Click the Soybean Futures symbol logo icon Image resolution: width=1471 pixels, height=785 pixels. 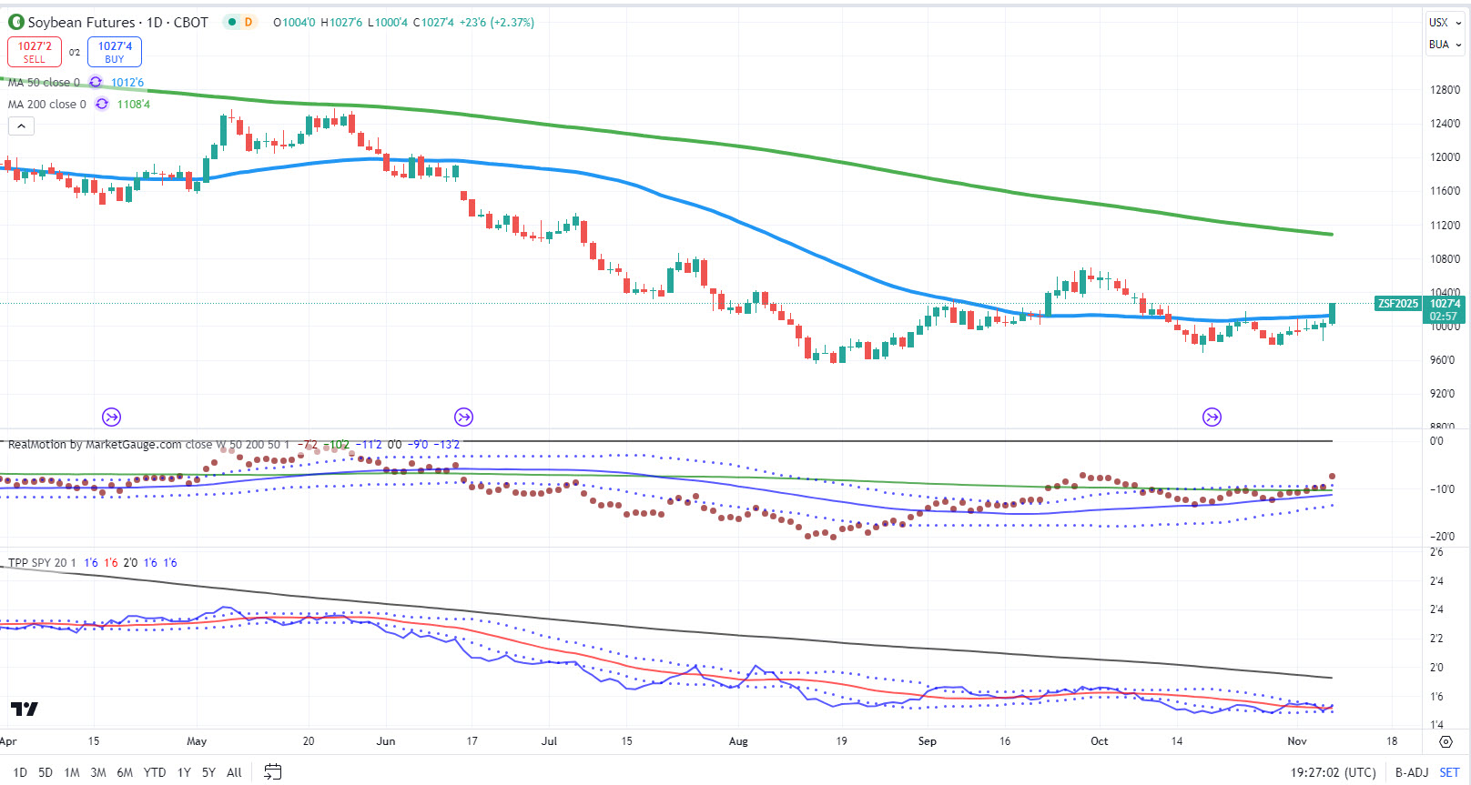click(x=15, y=22)
